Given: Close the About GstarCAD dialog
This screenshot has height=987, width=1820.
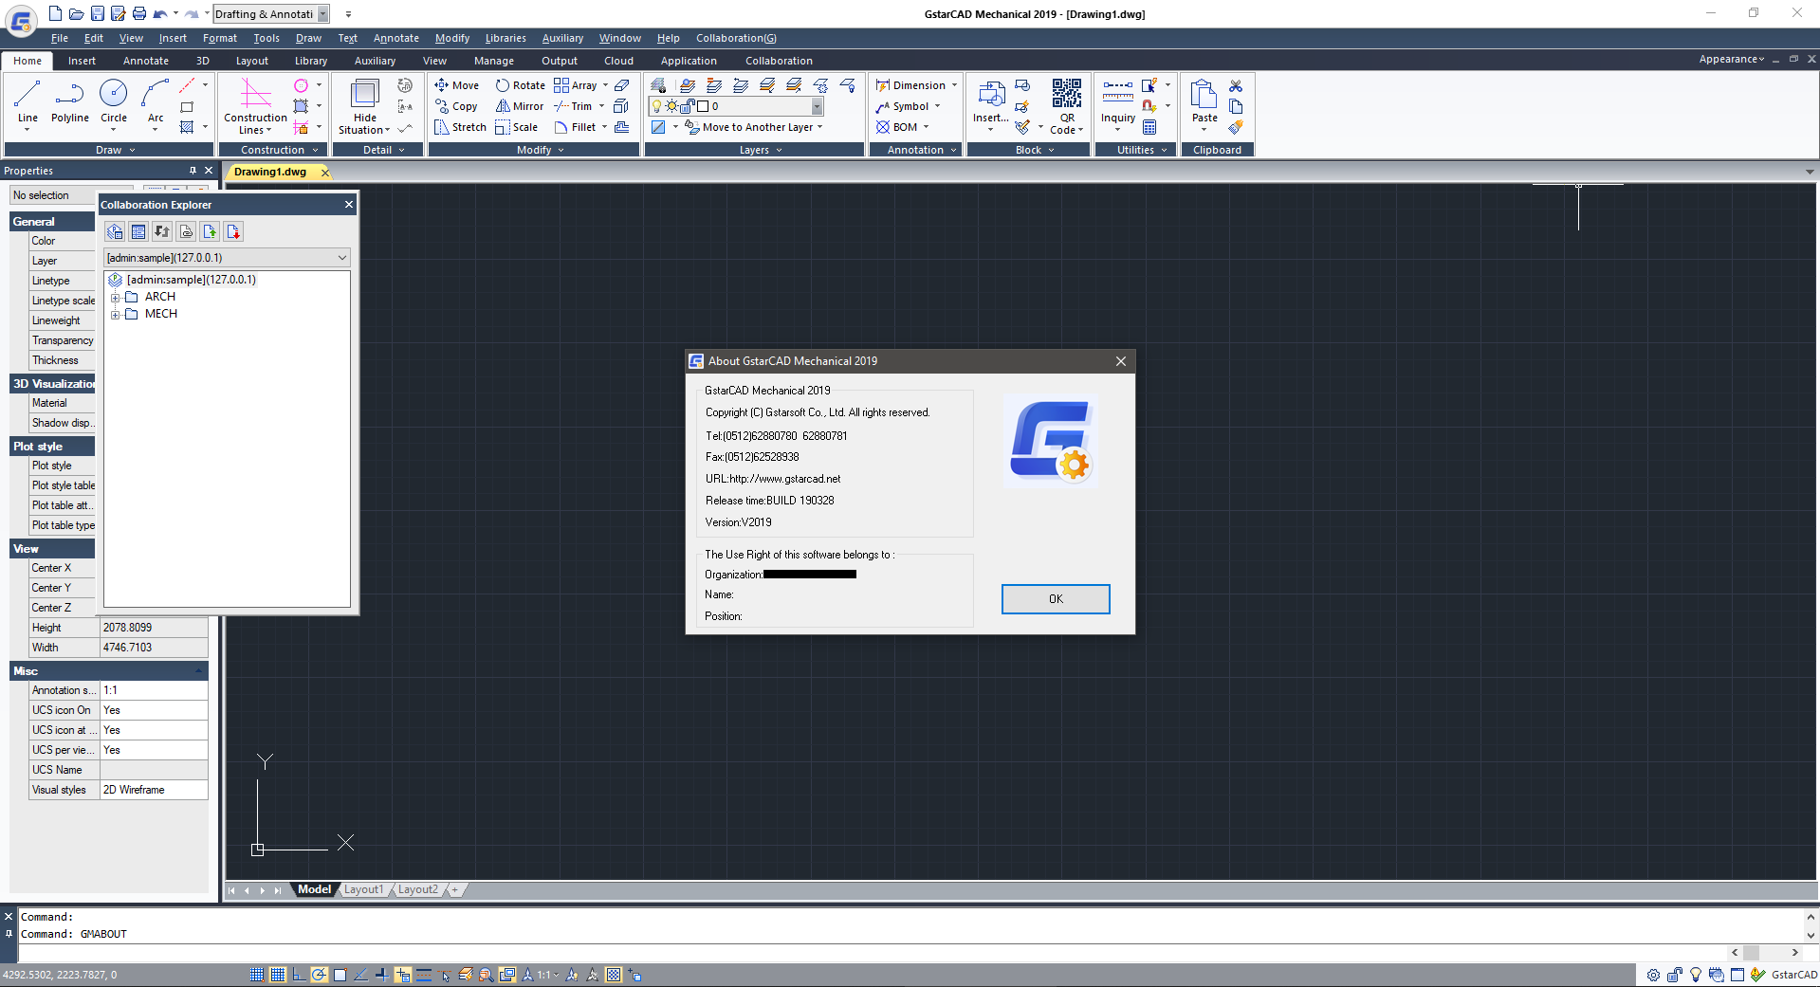Looking at the screenshot, I should pyautogui.click(x=1121, y=361).
